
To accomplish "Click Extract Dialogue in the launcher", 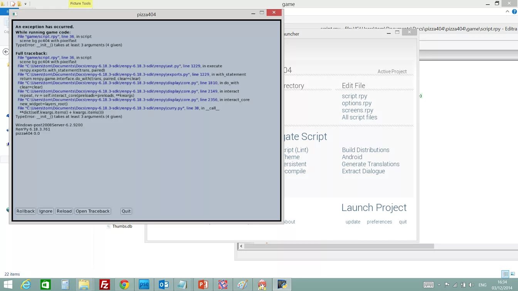I will [363, 171].
